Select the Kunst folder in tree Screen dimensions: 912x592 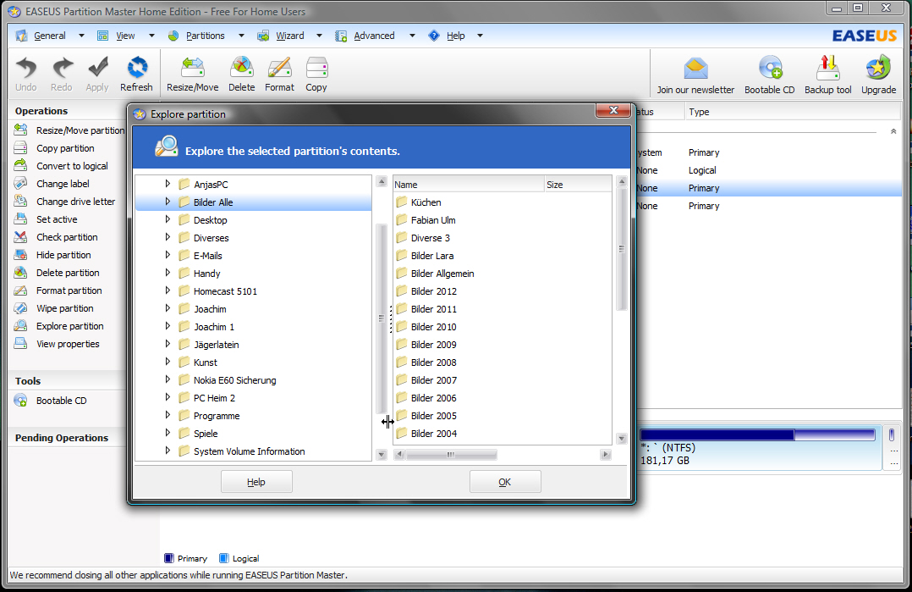(206, 362)
